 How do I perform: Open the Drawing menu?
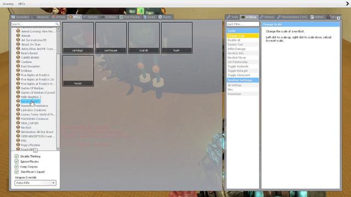[8, 4]
